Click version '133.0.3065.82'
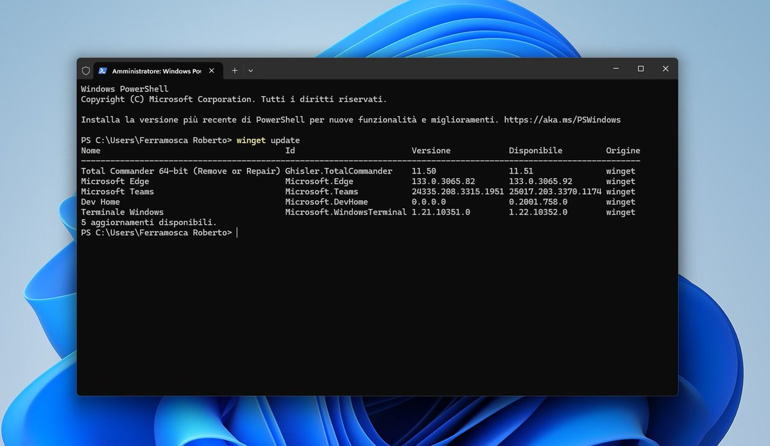Image resolution: width=770 pixels, height=446 pixels. coord(443,181)
